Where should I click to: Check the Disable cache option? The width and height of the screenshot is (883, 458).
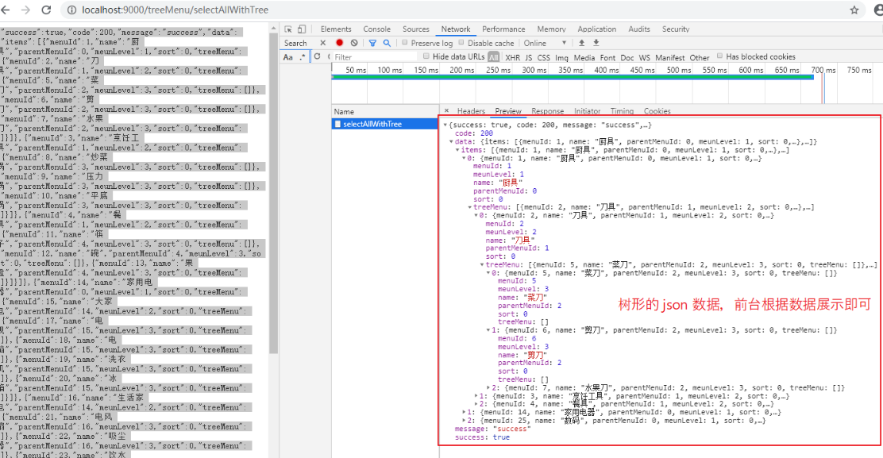tap(461, 41)
